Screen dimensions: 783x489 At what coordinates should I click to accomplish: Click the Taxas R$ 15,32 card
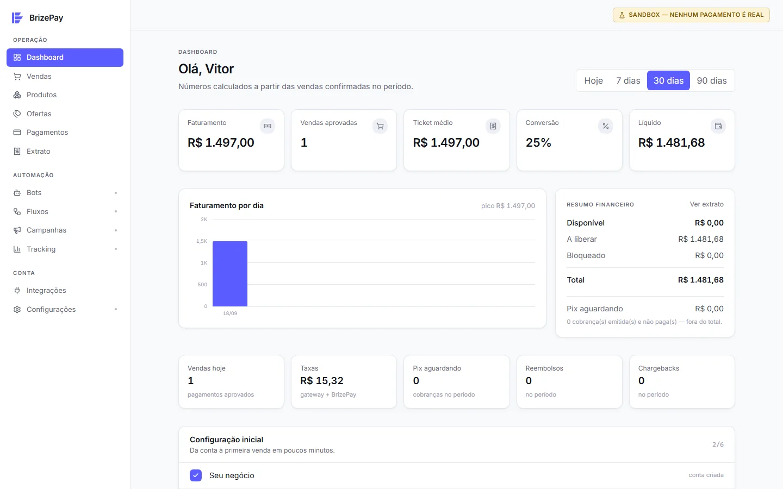(x=344, y=381)
